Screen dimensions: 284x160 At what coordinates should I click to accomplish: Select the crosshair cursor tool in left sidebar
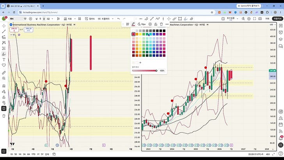point(4,26)
